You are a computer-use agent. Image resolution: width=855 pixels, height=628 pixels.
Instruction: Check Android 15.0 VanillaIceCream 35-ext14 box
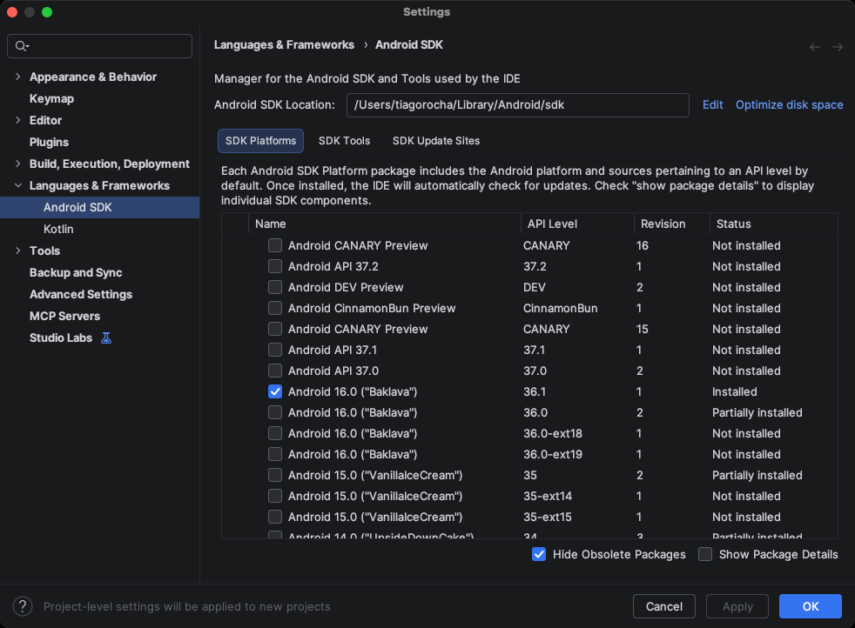coord(275,496)
